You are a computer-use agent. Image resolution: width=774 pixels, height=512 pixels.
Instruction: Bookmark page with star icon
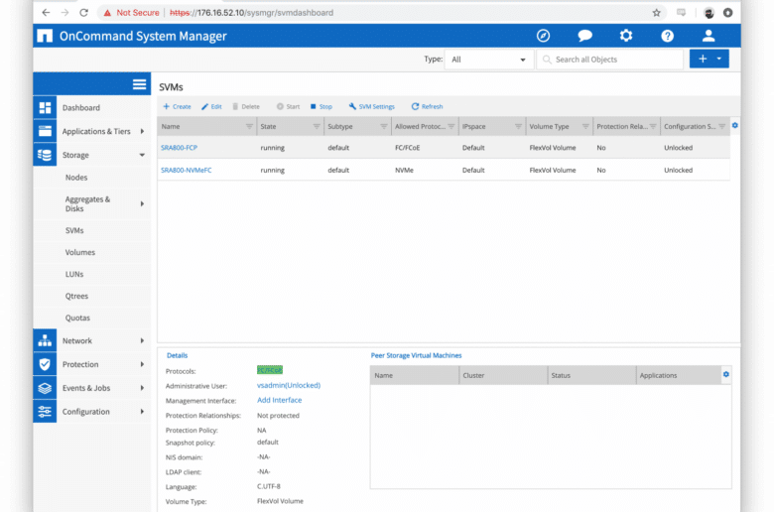(657, 13)
